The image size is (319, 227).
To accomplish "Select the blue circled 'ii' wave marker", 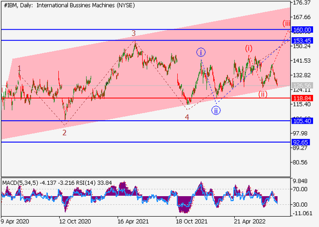I will point(216,111).
